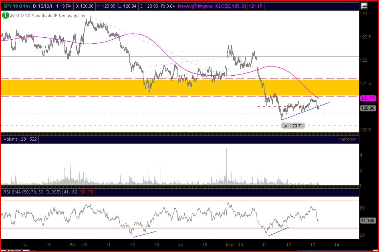Click the volume value 231,522
Image resolution: width=379 pixels, height=252 pixels.
(29, 139)
